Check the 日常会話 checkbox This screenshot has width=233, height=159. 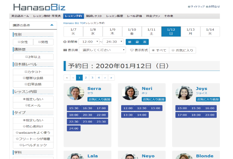pyautogui.click(x=26, y=84)
